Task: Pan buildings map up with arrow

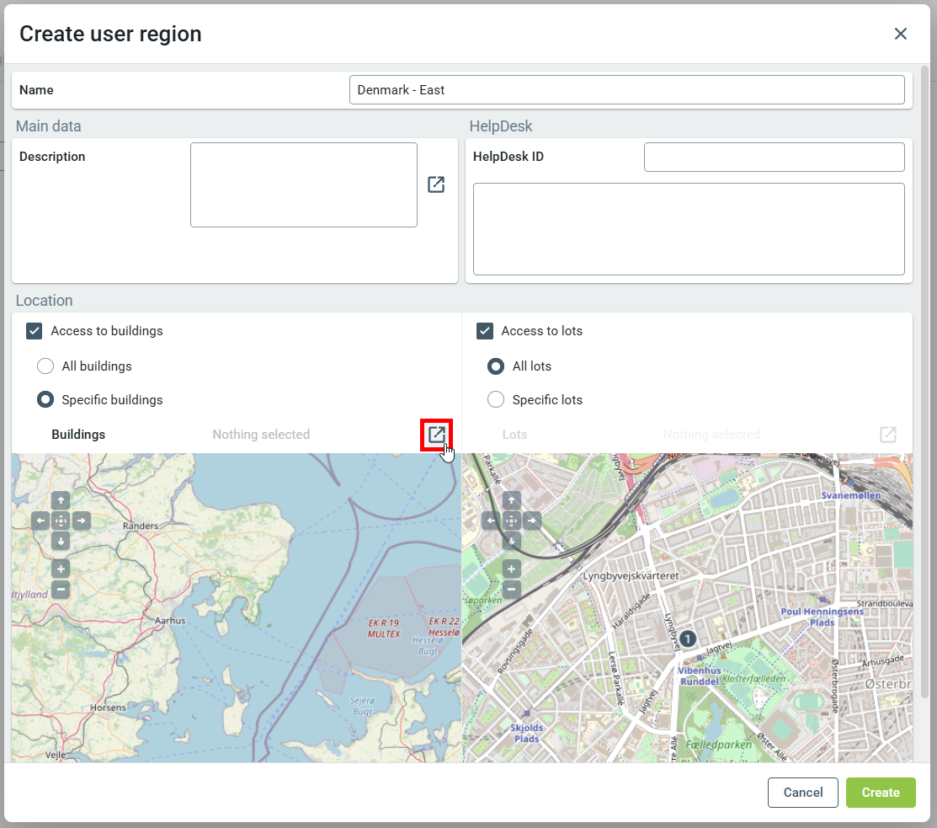Action: [x=61, y=501]
